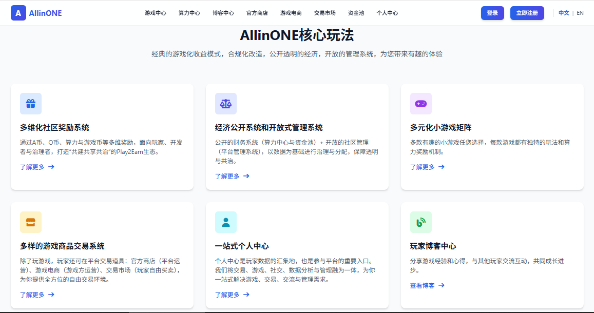Screen dimensions: 594x313
Task: Go to 官方商店 from the navigation bar
Action: tap(257, 13)
